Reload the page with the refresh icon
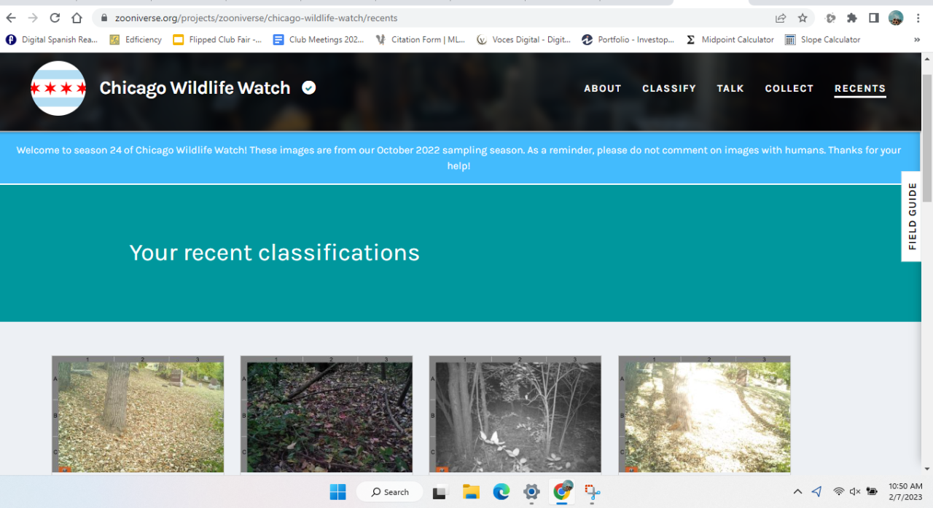933x508 pixels. pyautogui.click(x=55, y=17)
